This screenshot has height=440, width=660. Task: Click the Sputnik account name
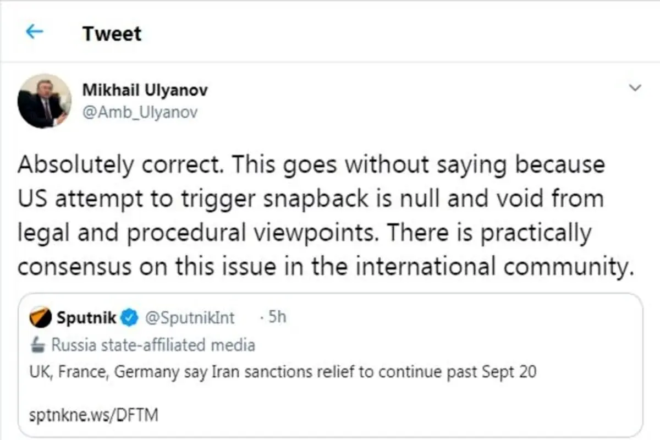[x=86, y=317]
